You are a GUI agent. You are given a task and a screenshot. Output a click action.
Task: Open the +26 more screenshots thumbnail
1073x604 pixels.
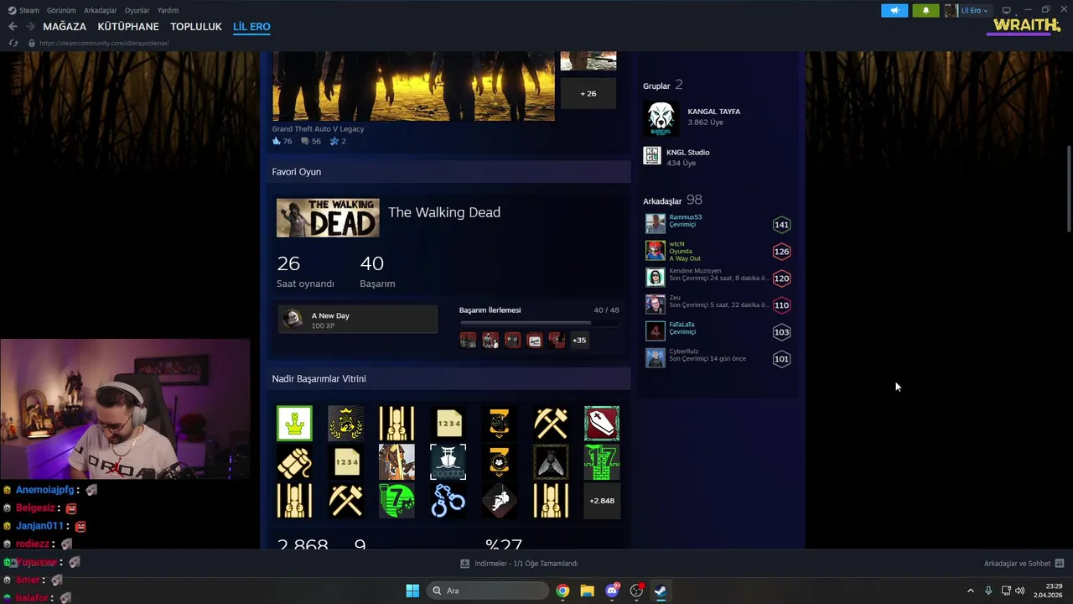click(588, 94)
